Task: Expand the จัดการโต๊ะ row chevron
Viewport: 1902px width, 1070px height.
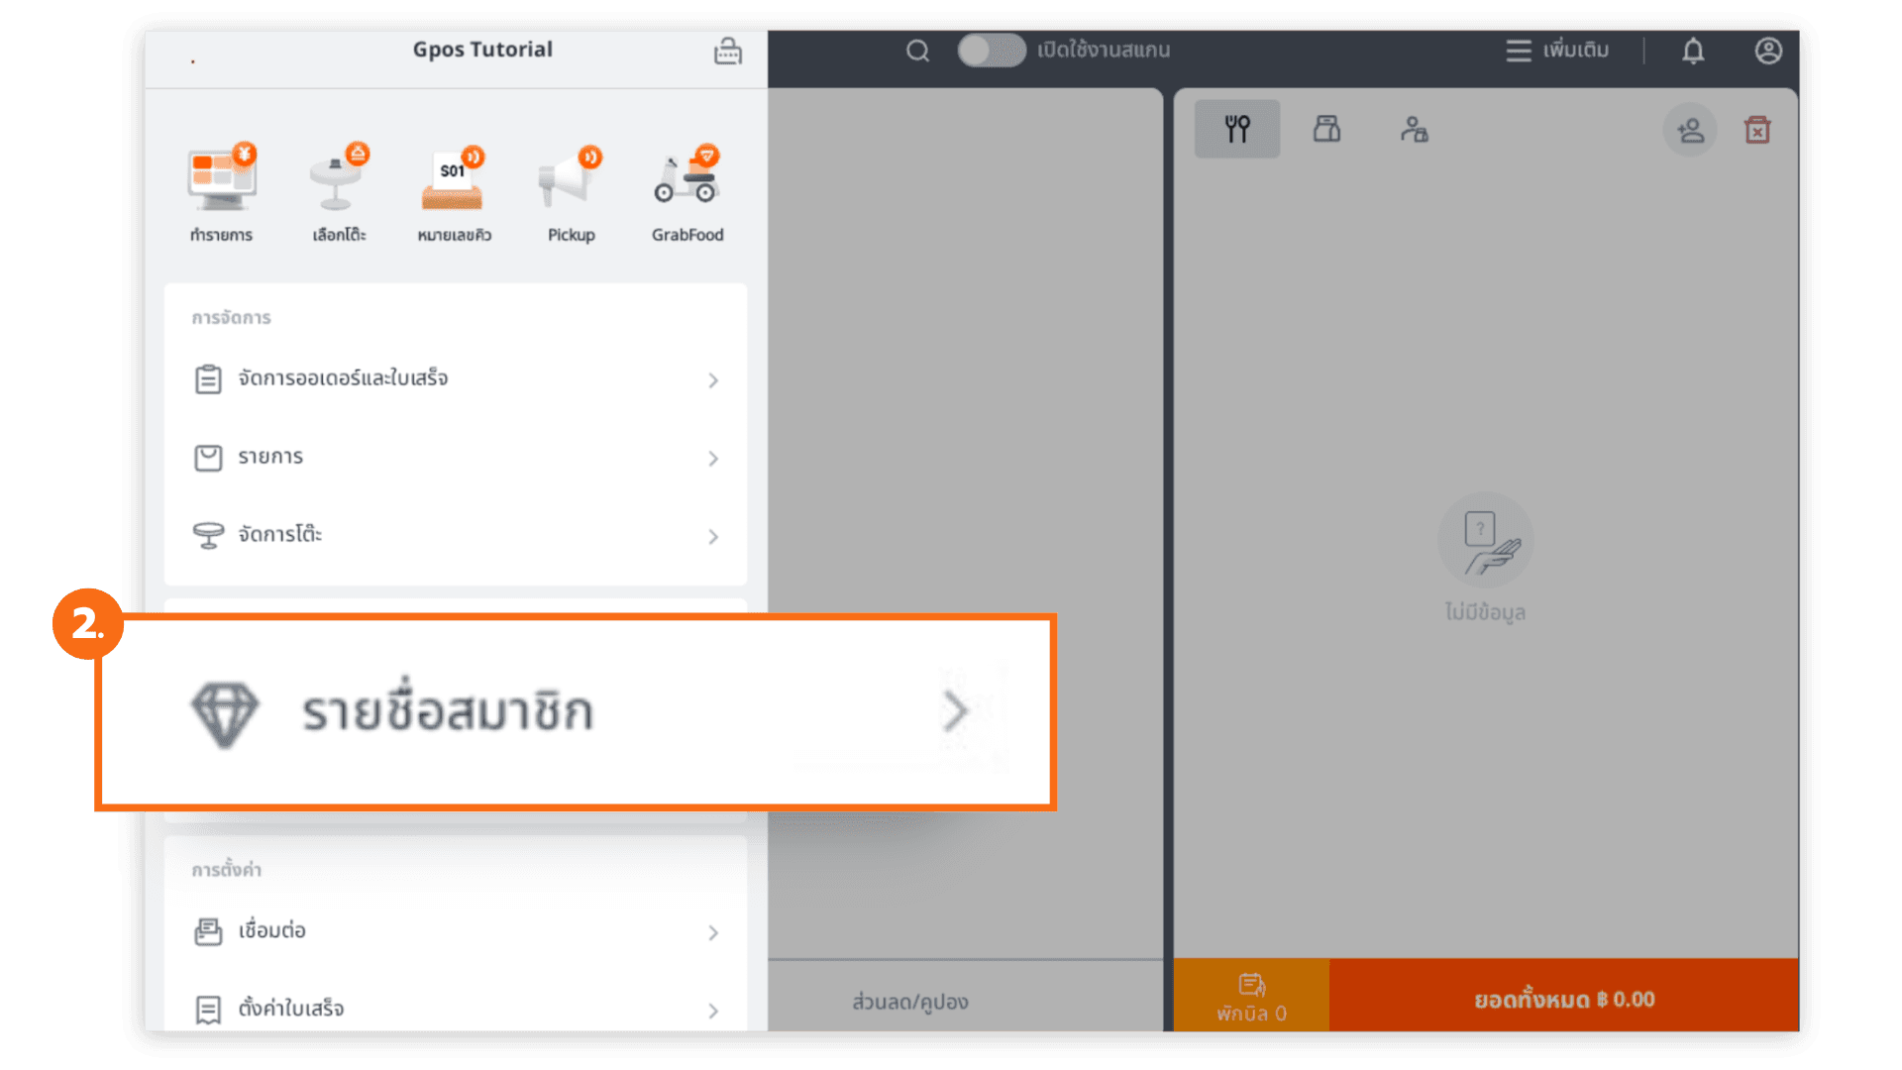Action: point(713,537)
